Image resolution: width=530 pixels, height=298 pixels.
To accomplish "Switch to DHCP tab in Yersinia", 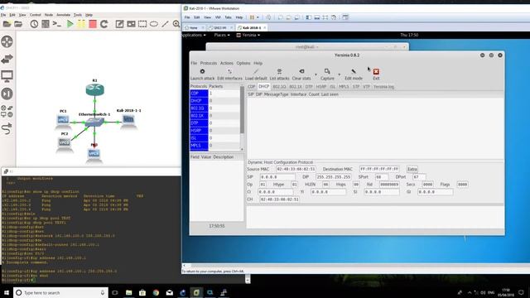I will click(x=263, y=87).
